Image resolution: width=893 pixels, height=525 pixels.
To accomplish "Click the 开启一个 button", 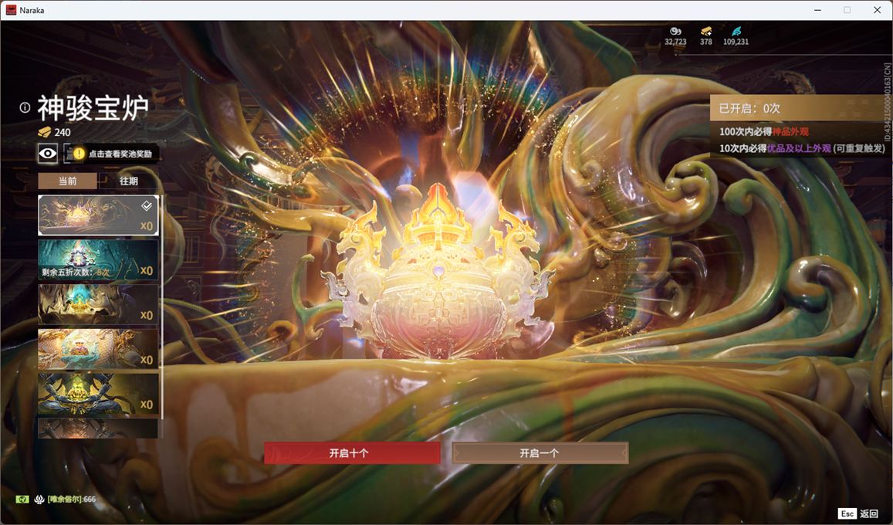I will coord(540,453).
